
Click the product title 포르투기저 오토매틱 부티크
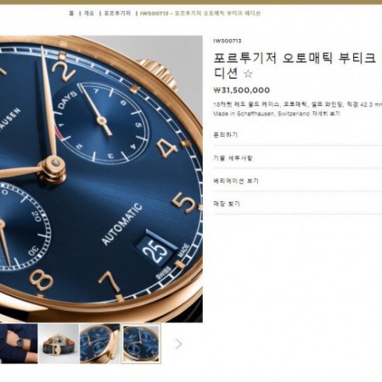tap(295, 59)
